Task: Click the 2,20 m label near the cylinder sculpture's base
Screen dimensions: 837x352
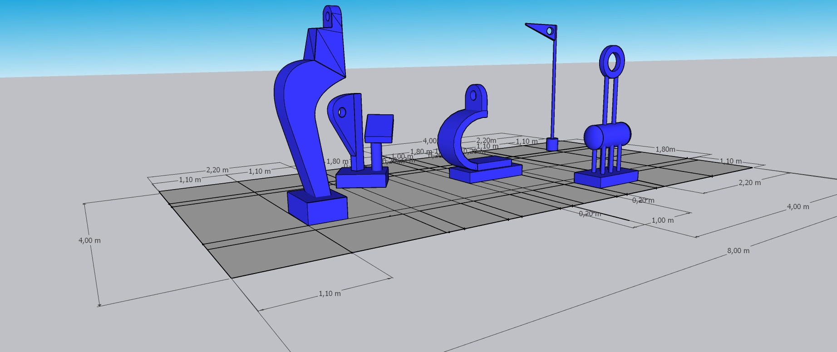Action: [749, 182]
